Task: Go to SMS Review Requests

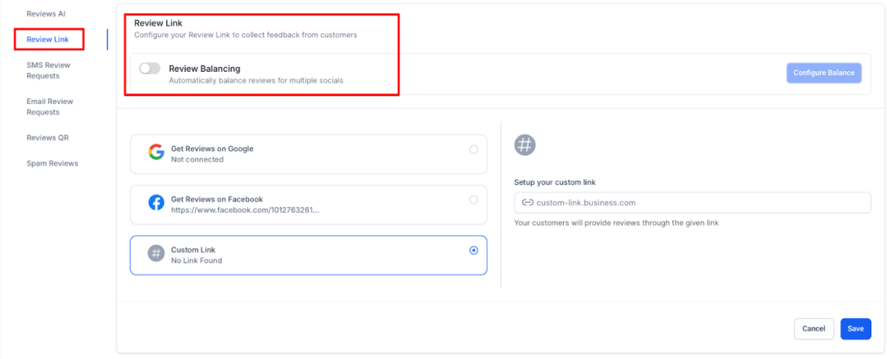Action: (48, 70)
